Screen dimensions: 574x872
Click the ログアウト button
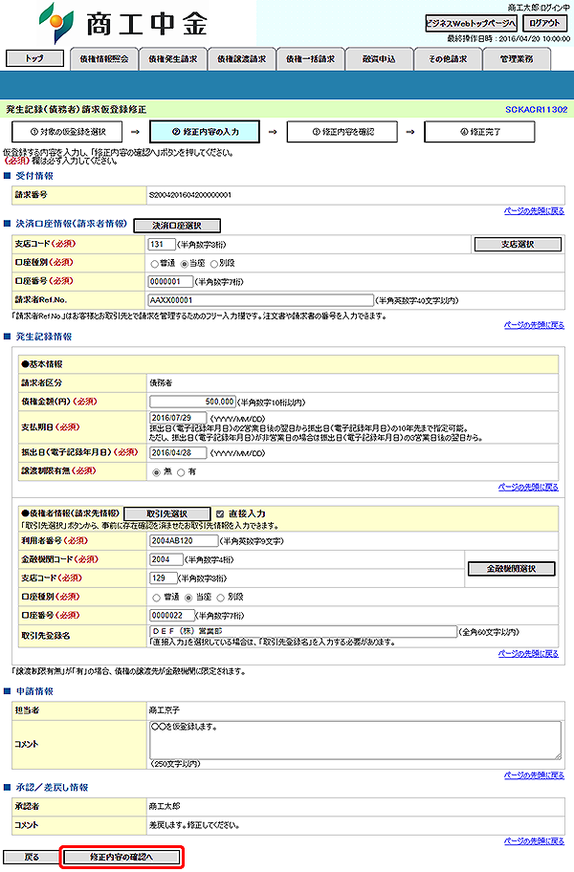(544, 23)
